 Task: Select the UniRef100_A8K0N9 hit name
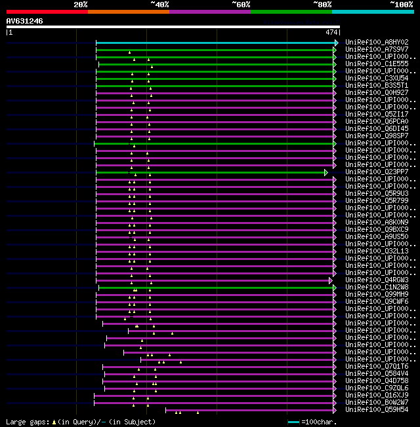coord(377,222)
